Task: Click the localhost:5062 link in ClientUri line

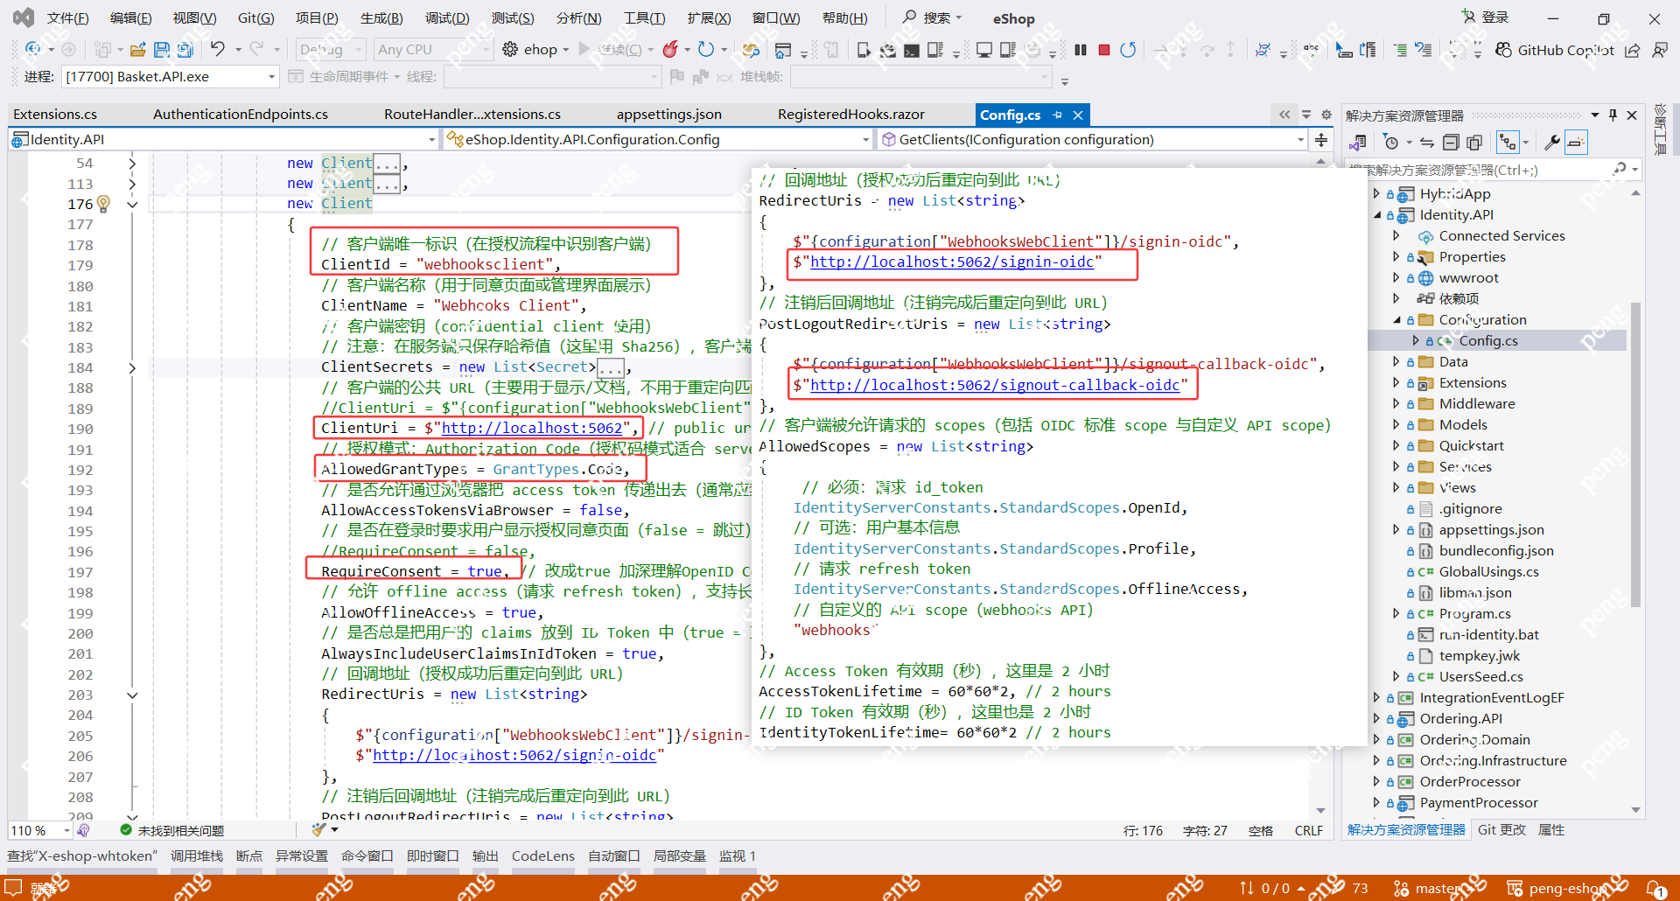Action: point(531,428)
